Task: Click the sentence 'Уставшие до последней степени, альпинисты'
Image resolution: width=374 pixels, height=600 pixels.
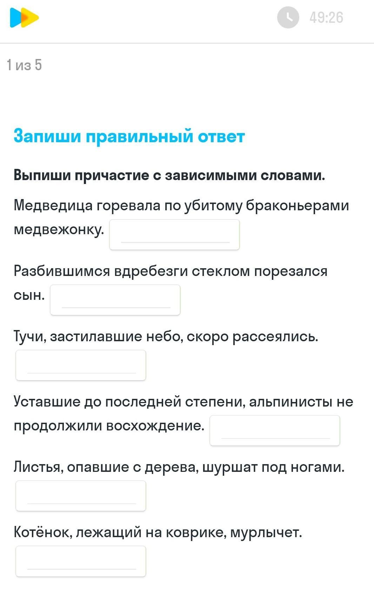Action: click(x=173, y=402)
